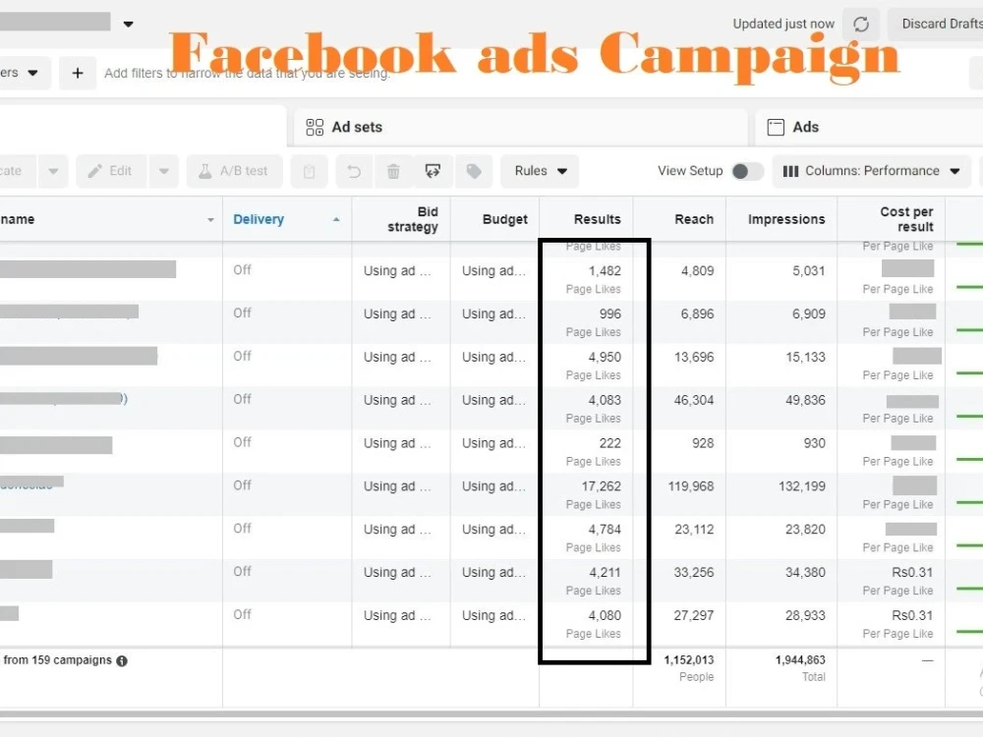The width and height of the screenshot is (983, 737).
Task: Open the account name dropdown arrow
Action: 129,25
